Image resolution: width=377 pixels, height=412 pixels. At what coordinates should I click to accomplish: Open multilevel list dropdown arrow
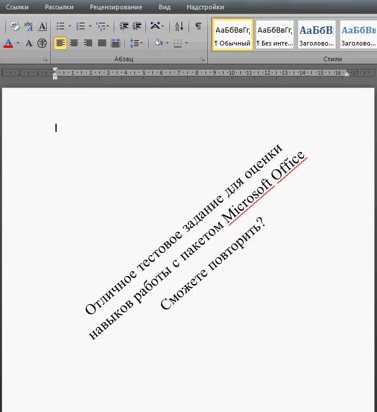(108, 26)
